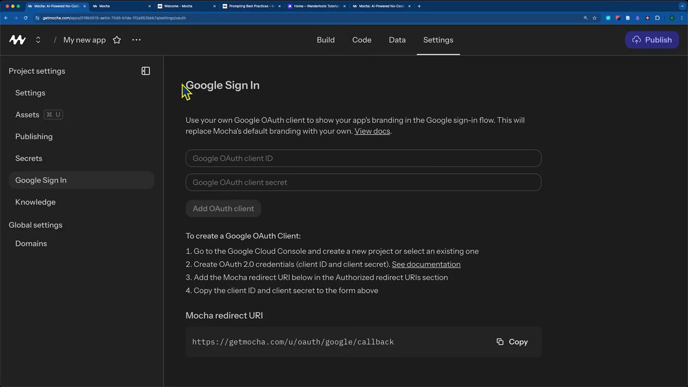The image size is (688, 387).
Task: Focus the Google OAuth client ID field
Action: (x=363, y=158)
